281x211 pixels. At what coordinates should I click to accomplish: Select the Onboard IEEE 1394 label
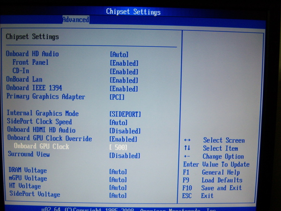[x=34, y=88]
